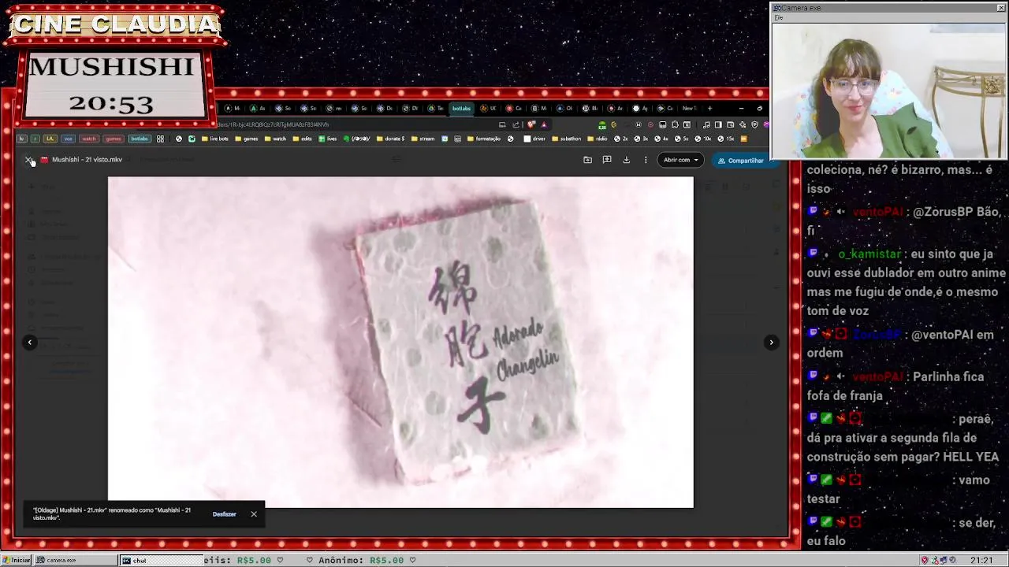Open the File menu in Camera.exe window

pos(778,17)
